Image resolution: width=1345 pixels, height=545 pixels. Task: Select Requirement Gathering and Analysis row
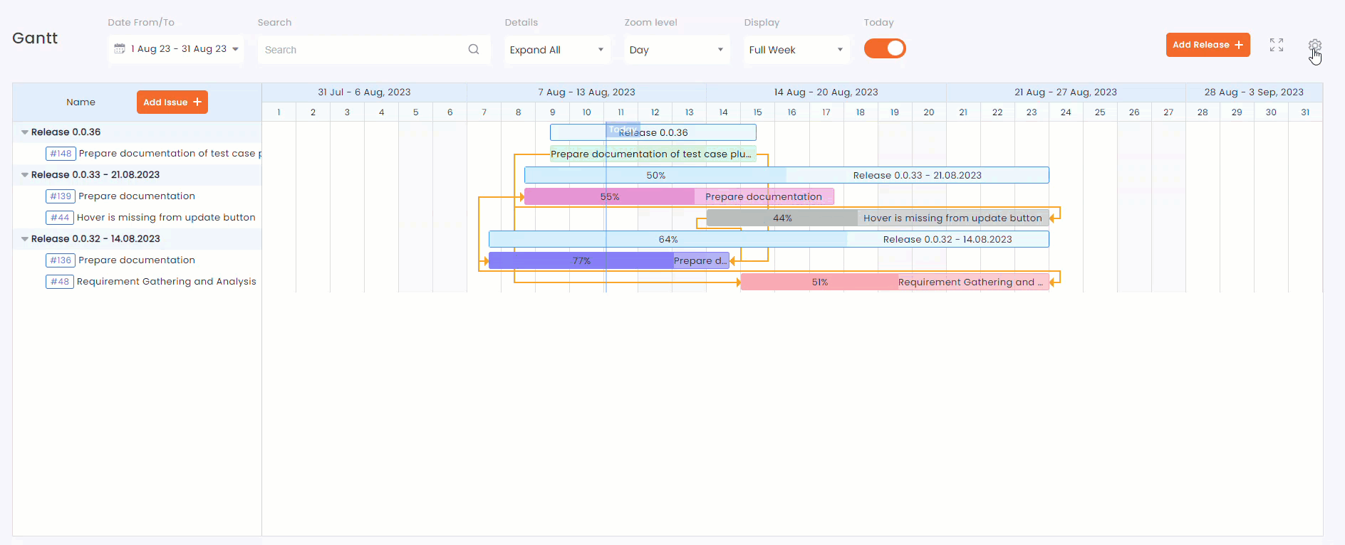[166, 282]
